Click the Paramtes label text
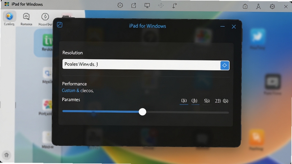The height and width of the screenshot is (164, 292). (x=71, y=99)
